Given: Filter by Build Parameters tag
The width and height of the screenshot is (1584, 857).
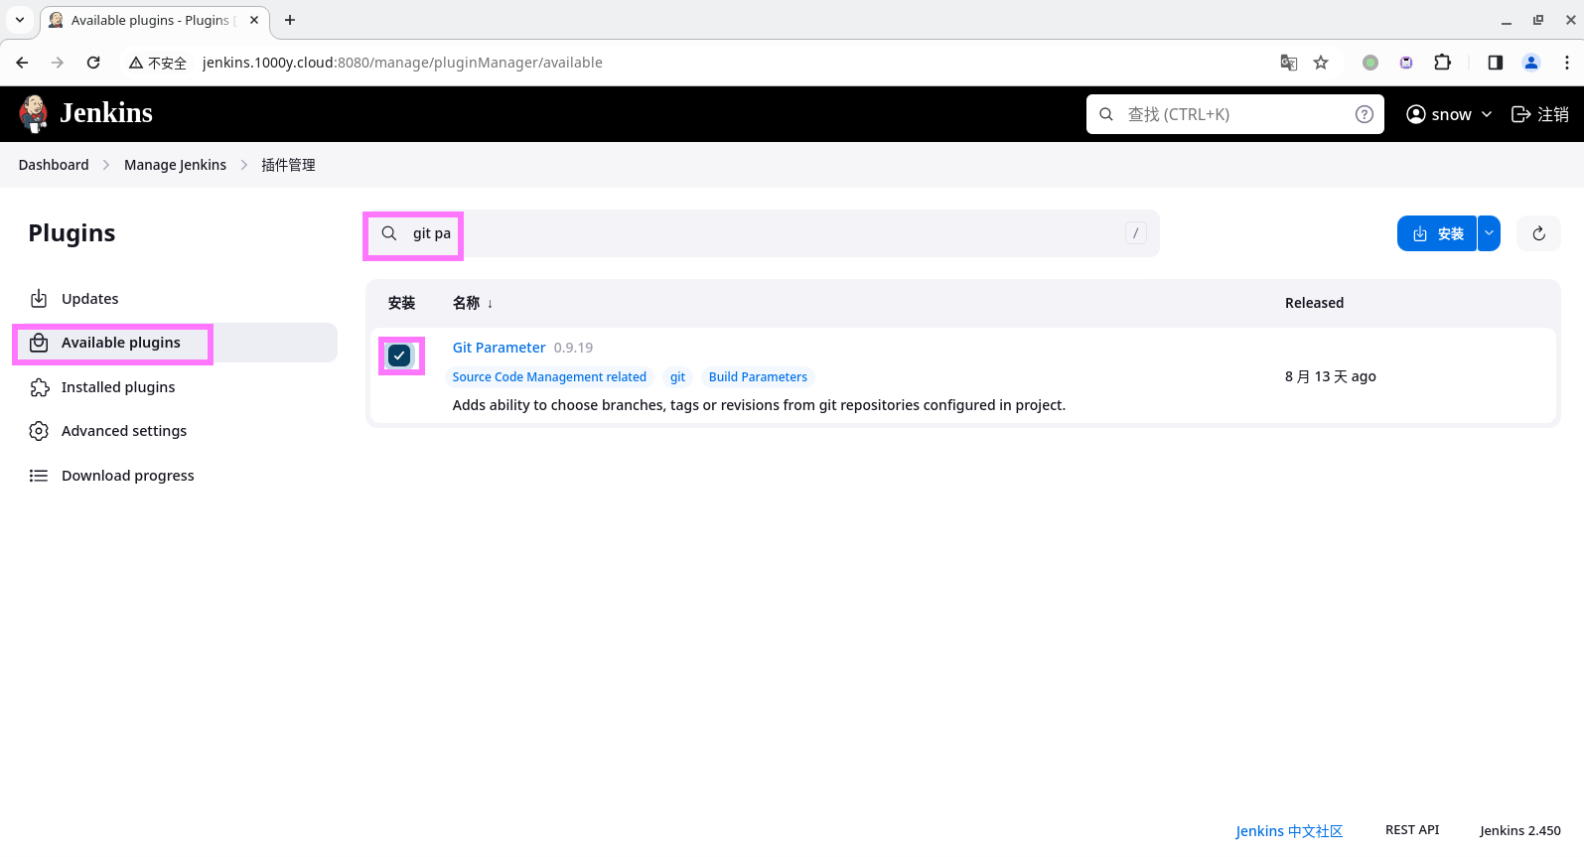Looking at the screenshot, I should click(758, 377).
